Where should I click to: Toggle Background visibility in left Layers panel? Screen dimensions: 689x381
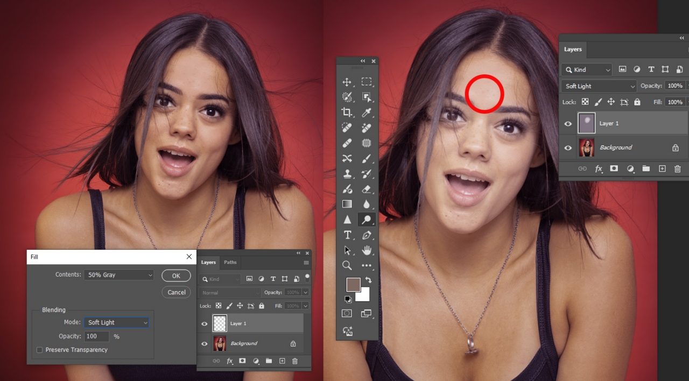click(x=205, y=343)
